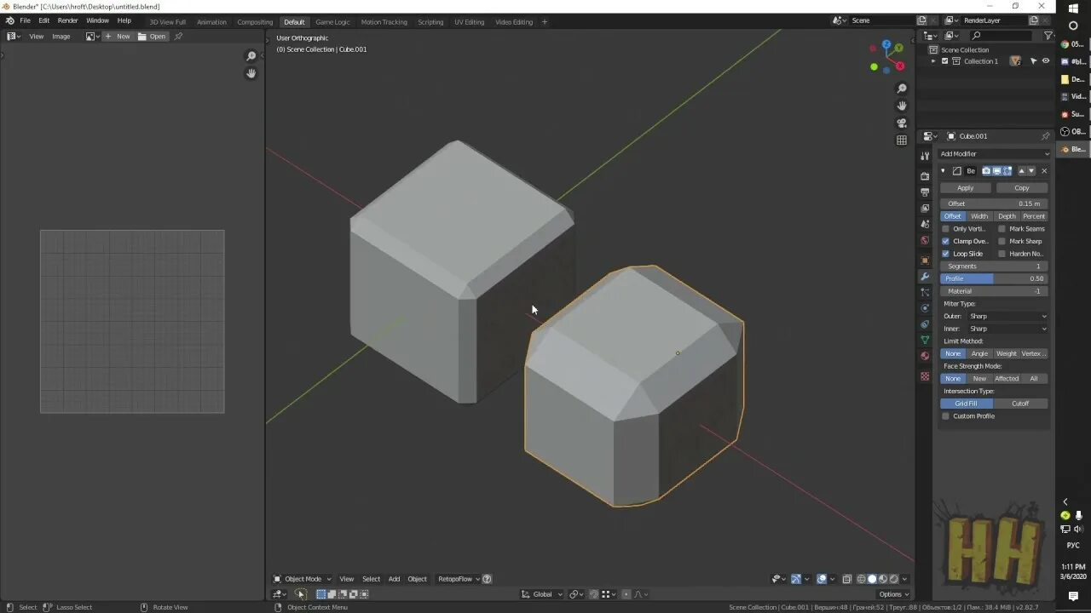The width and height of the screenshot is (1091, 613).
Task: Toggle camera view in the 3D viewport
Action: pos(902,123)
